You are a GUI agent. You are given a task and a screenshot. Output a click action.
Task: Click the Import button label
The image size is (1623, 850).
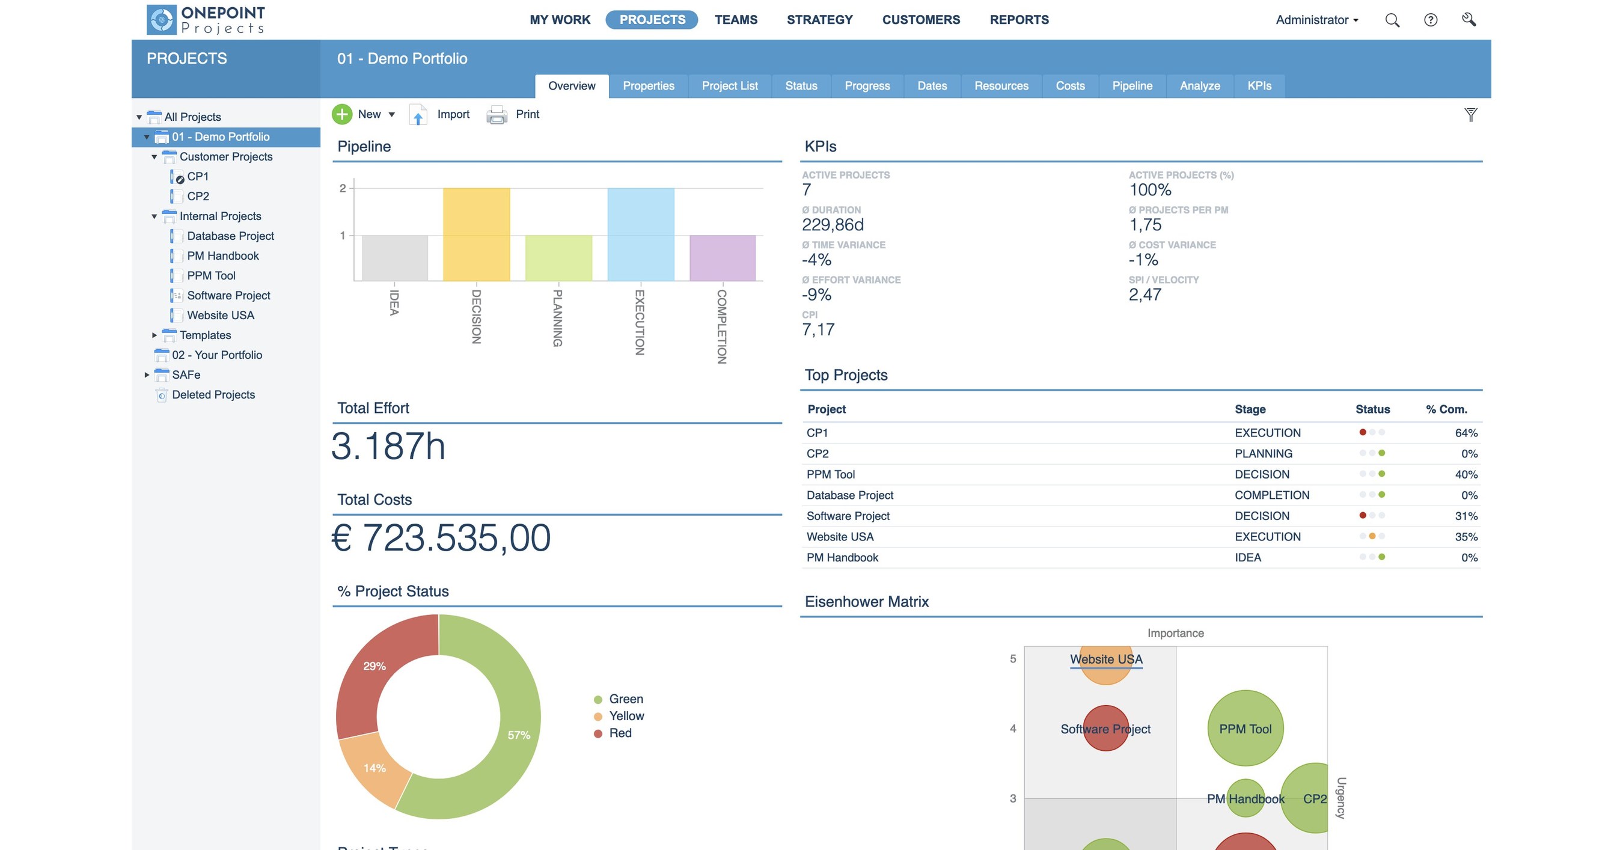(x=453, y=115)
